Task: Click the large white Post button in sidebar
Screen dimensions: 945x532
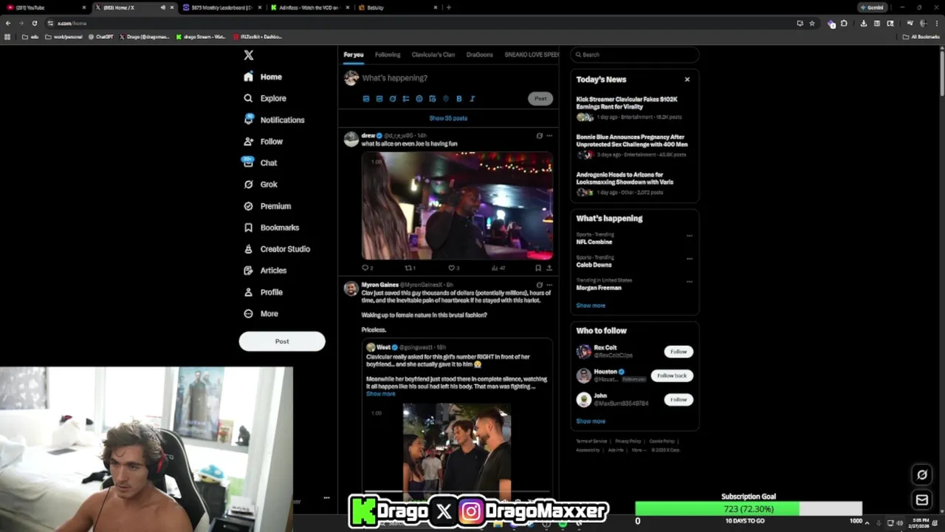Action: 282,341
